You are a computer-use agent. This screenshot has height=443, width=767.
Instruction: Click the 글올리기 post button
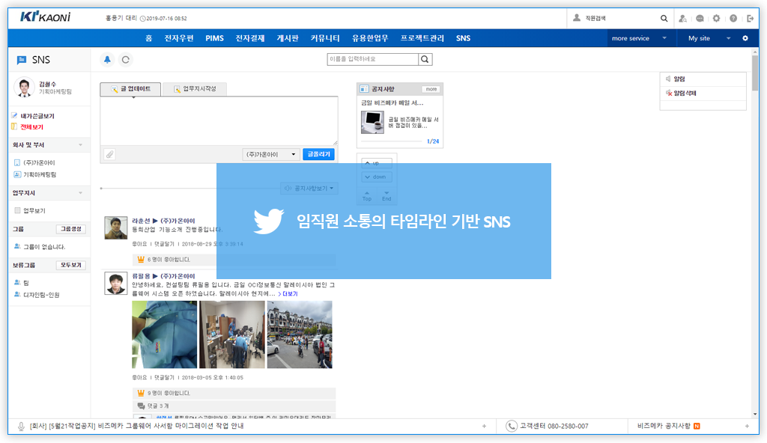coord(318,154)
